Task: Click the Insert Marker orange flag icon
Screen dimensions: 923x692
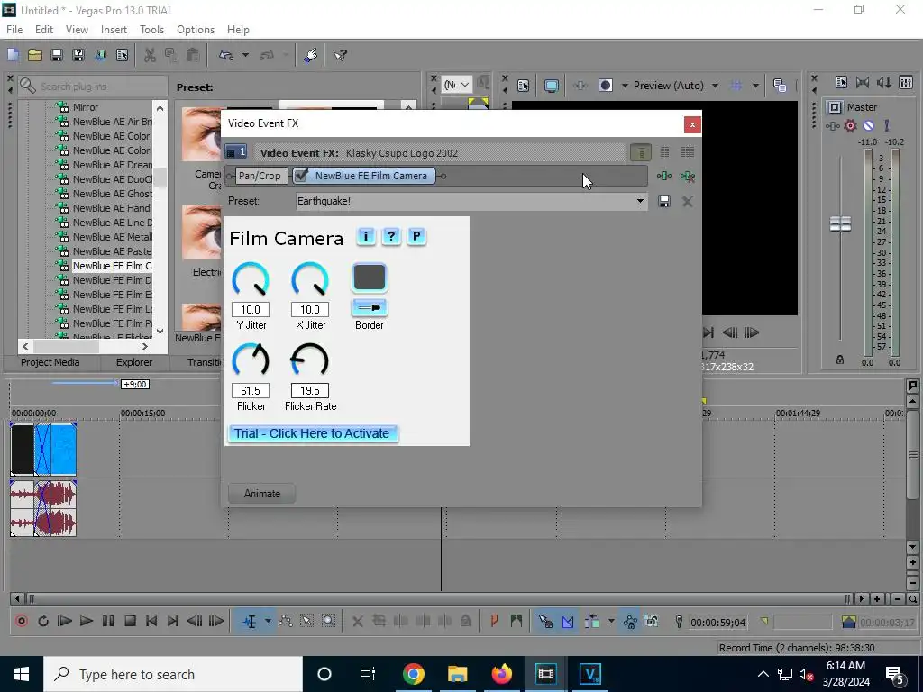Action: [x=494, y=621]
